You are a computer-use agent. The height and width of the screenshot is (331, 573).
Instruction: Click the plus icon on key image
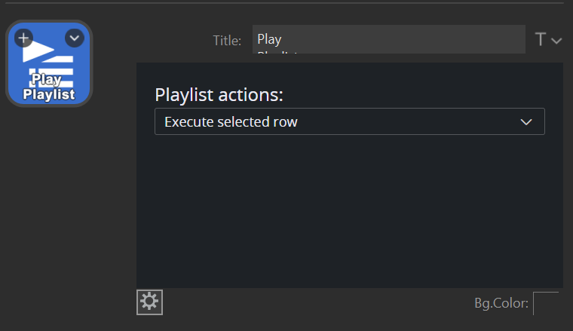click(x=23, y=38)
